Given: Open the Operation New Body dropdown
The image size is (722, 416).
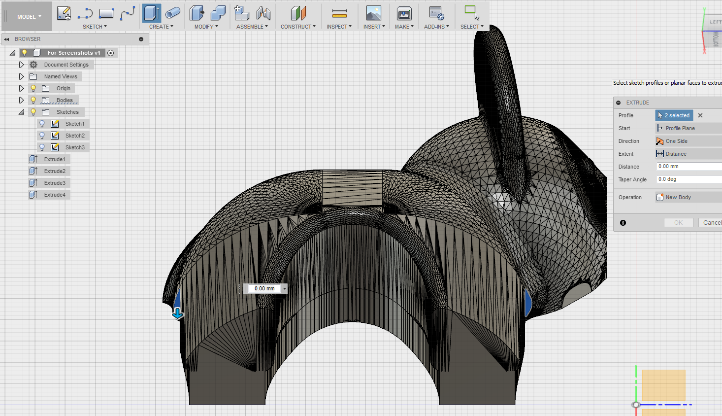Looking at the screenshot, I should point(689,197).
